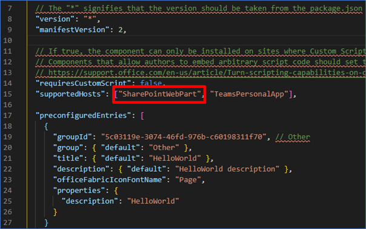Open the support.office.com URL in the comment
The image size is (366, 229).
(207, 73)
